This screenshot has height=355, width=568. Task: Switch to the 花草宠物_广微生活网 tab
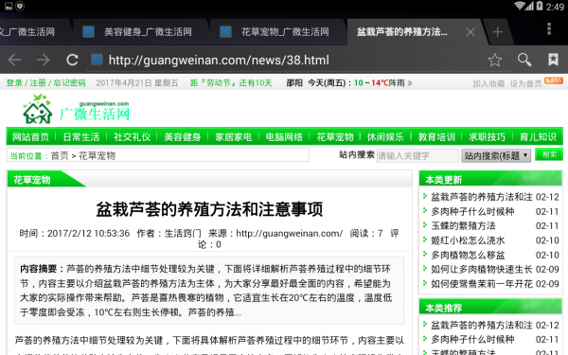coord(278,32)
